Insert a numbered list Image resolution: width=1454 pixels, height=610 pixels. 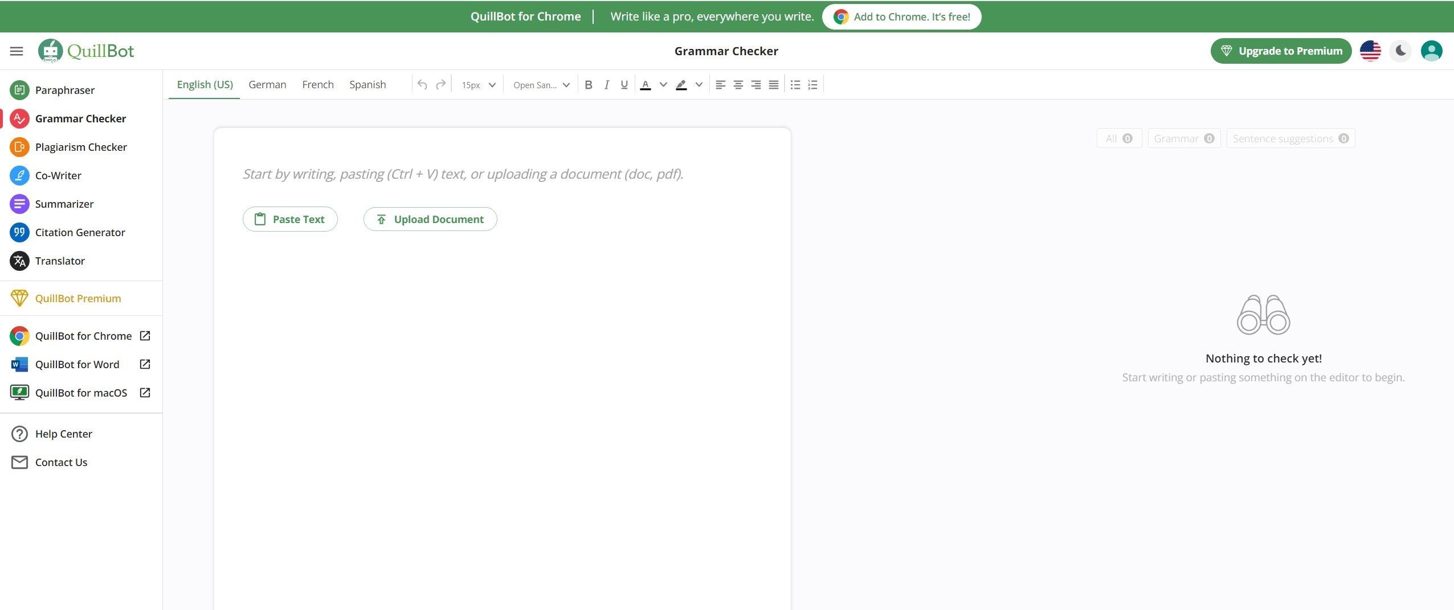click(x=813, y=85)
